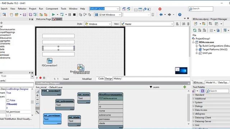
Task: Toggle the False checkbox in Object Inspector
Action: (8, 100)
